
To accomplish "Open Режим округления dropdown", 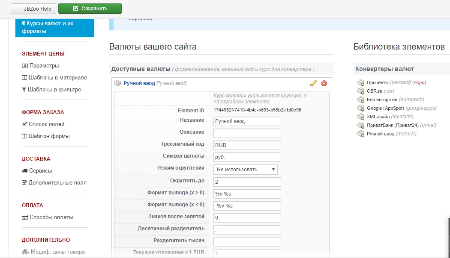I will coord(246,170).
